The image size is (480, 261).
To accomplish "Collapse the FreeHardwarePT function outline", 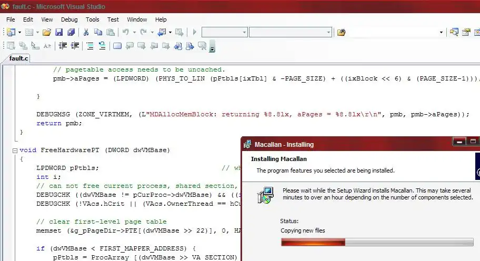I will coord(14,150).
